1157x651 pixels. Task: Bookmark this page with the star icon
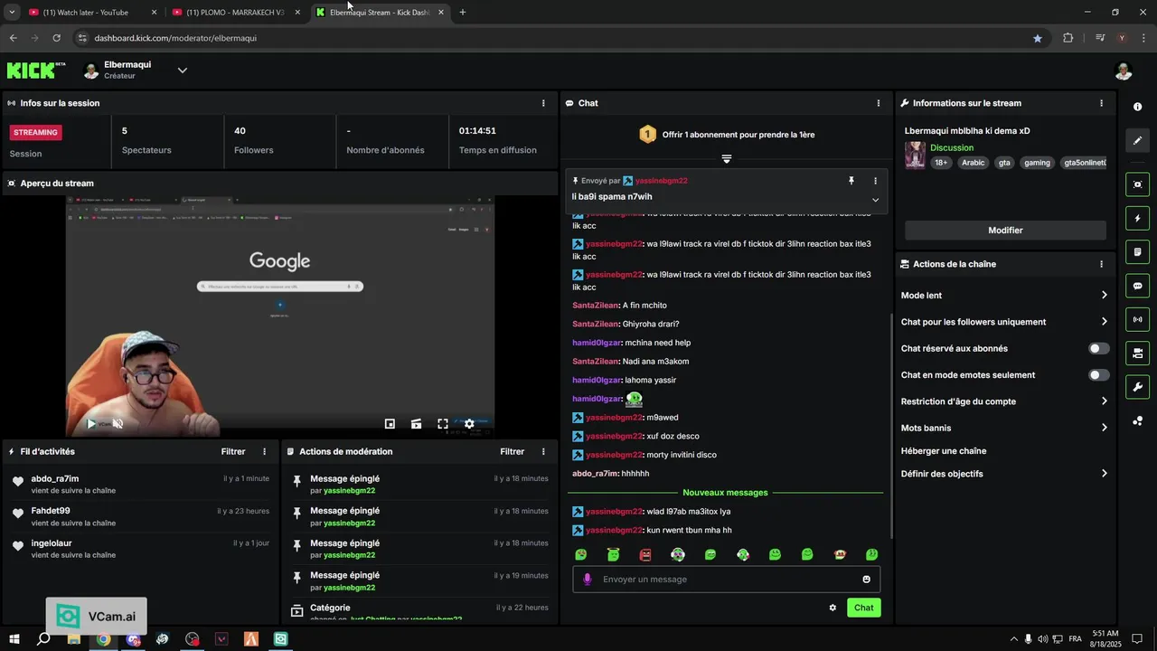pyautogui.click(x=1038, y=38)
